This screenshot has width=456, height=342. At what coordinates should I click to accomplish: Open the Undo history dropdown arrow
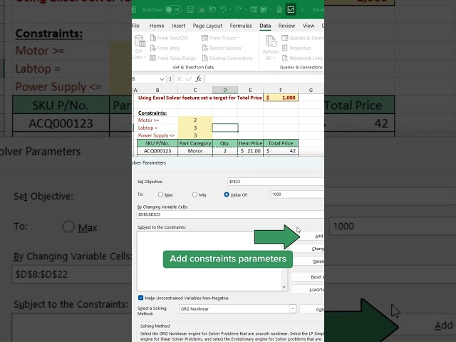click(230, 9)
